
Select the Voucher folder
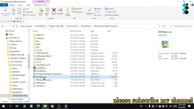coord(39,50)
